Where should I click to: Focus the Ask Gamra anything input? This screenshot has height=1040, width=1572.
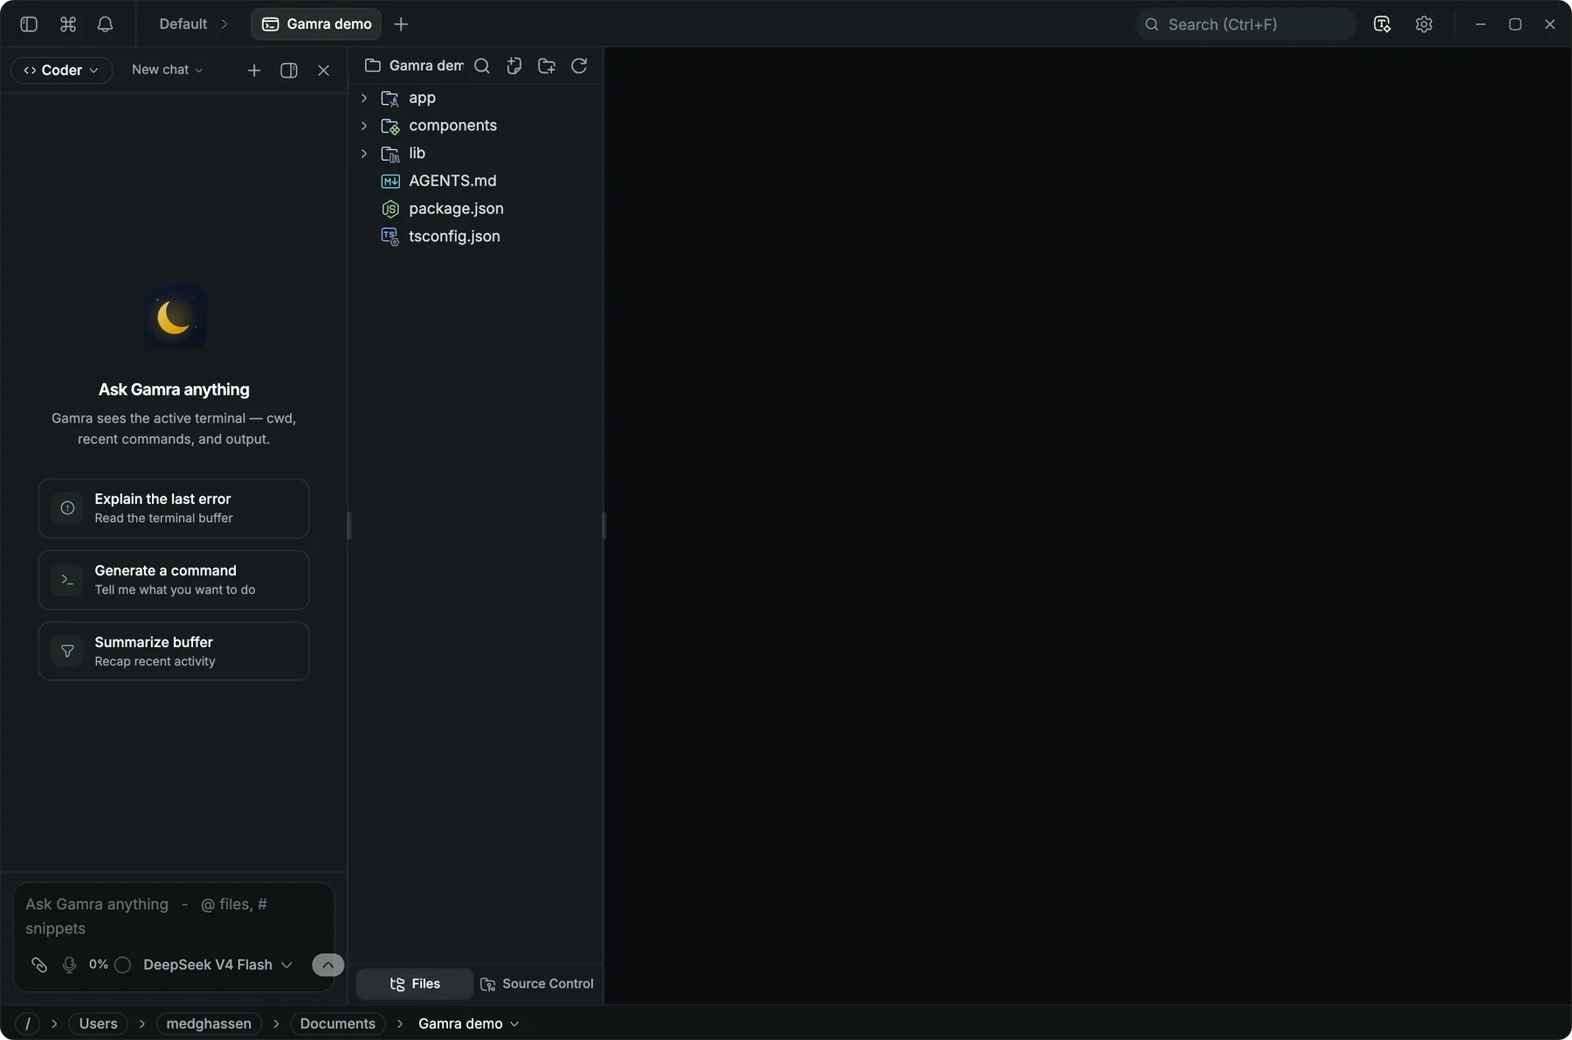(174, 916)
